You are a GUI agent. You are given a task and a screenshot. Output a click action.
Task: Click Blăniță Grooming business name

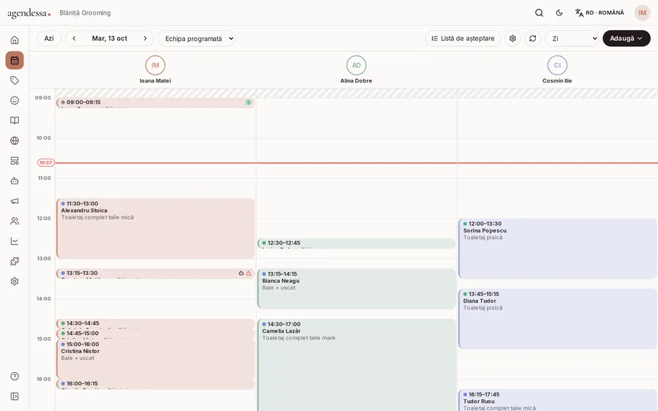click(86, 13)
